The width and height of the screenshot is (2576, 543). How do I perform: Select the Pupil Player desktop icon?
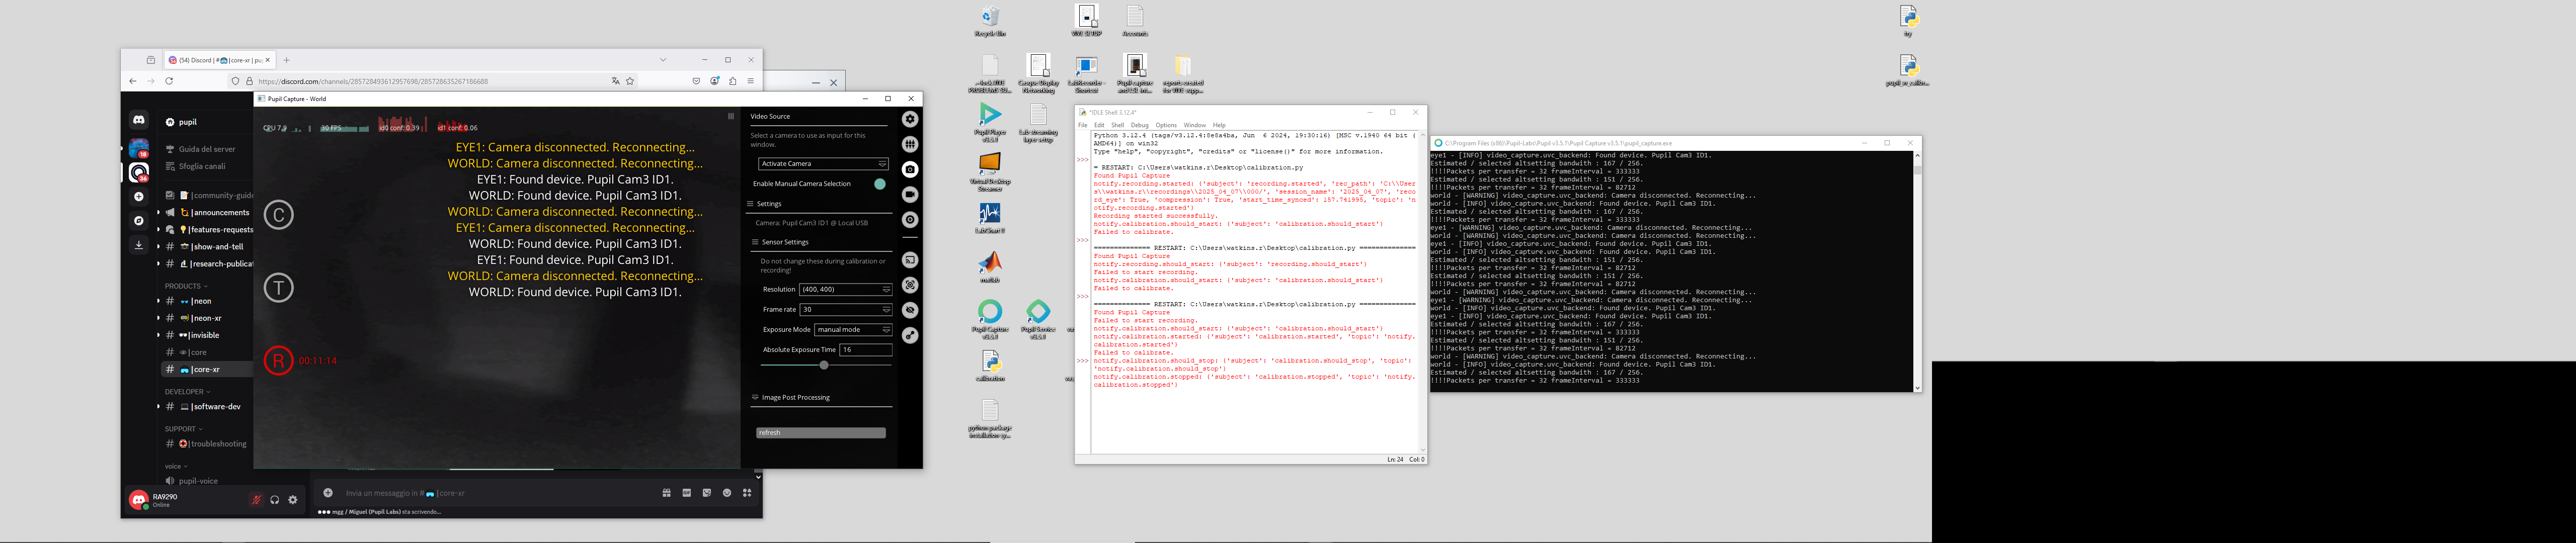[x=989, y=122]
